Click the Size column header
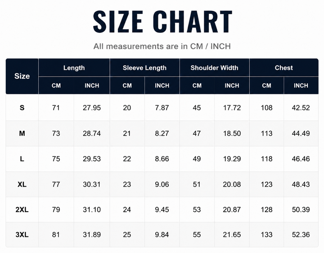Screen dimensions: 324x253 coord(22,76)
